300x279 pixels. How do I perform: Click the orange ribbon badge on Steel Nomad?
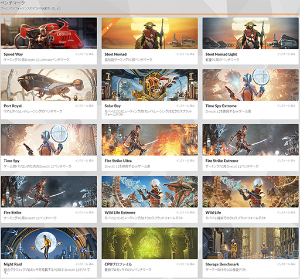110,26
